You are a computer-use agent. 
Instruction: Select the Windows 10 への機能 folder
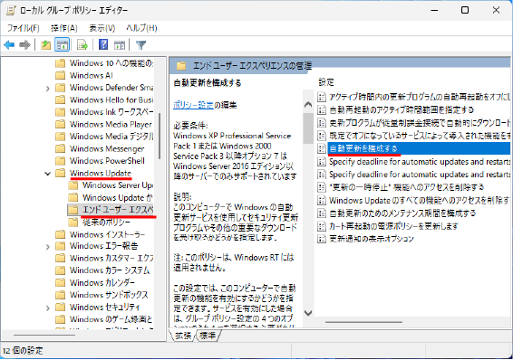pos(111,63)
